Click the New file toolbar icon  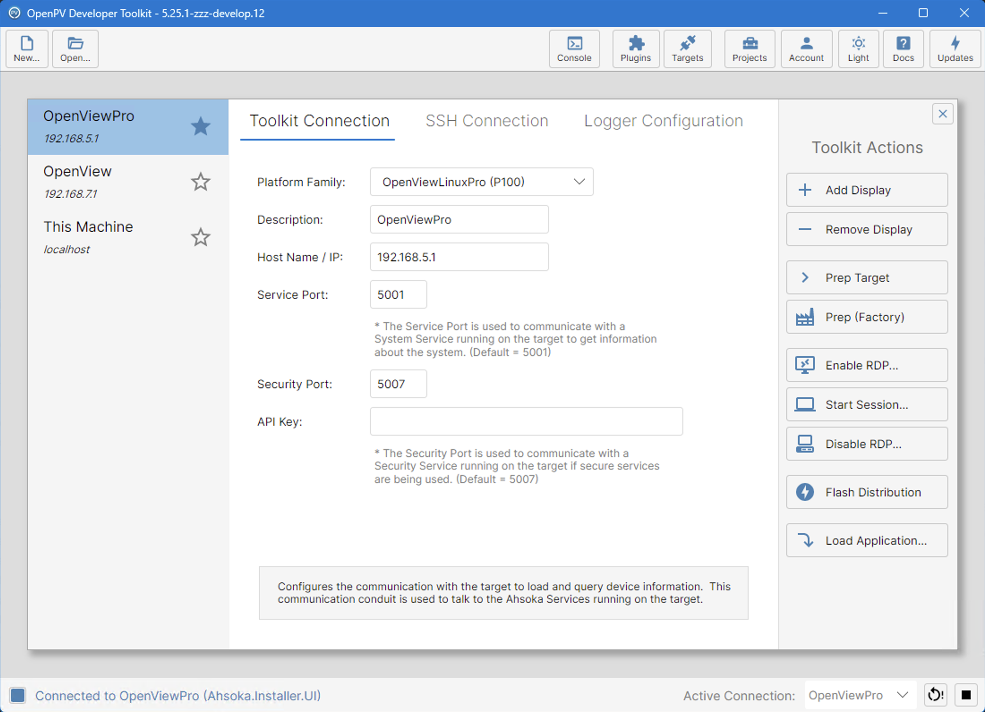pyautogui.click(x=27, y=49)
